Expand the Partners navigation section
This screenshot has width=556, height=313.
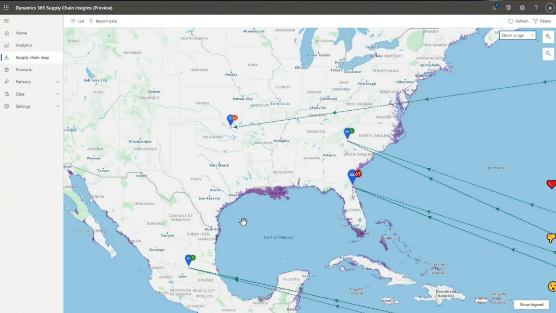click(x=57, y=82)
